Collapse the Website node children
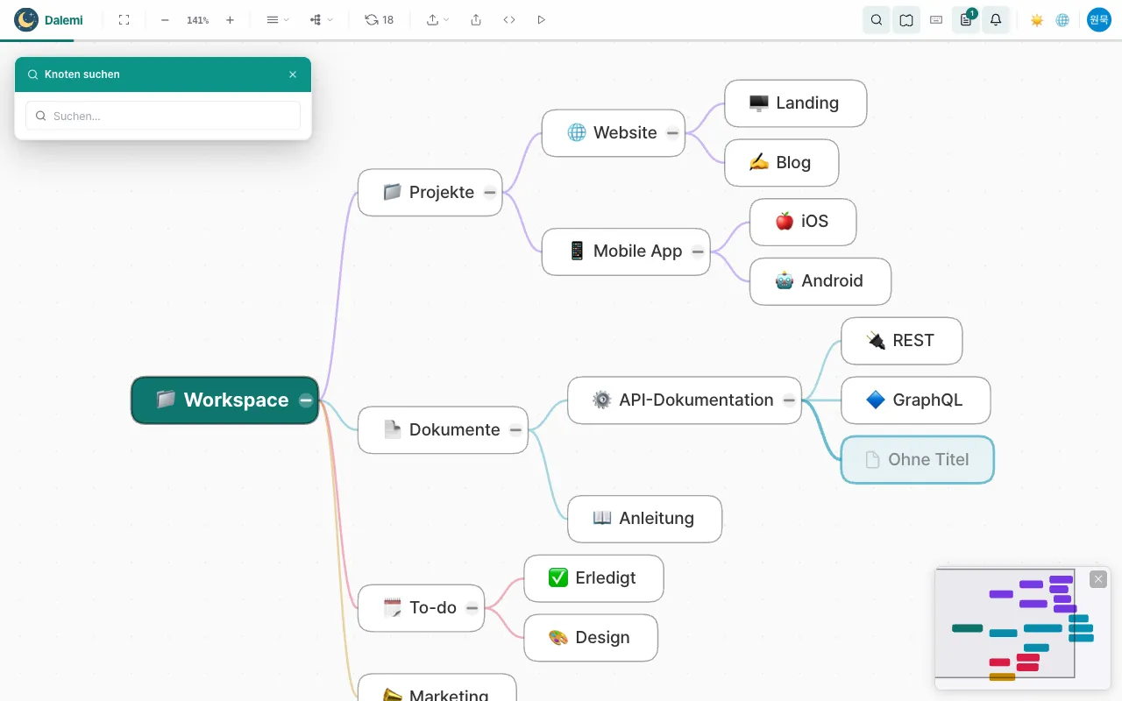Image resolution: width=1122 pixels, height=701 pixels. click(672, 133)
